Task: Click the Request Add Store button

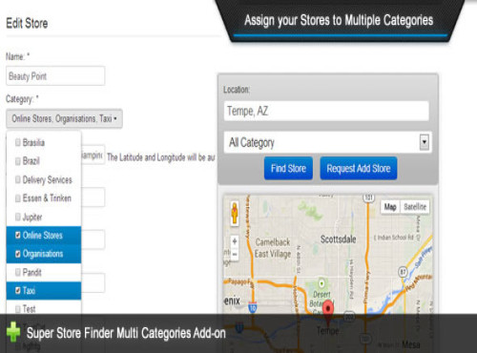Action: [359, 168]
